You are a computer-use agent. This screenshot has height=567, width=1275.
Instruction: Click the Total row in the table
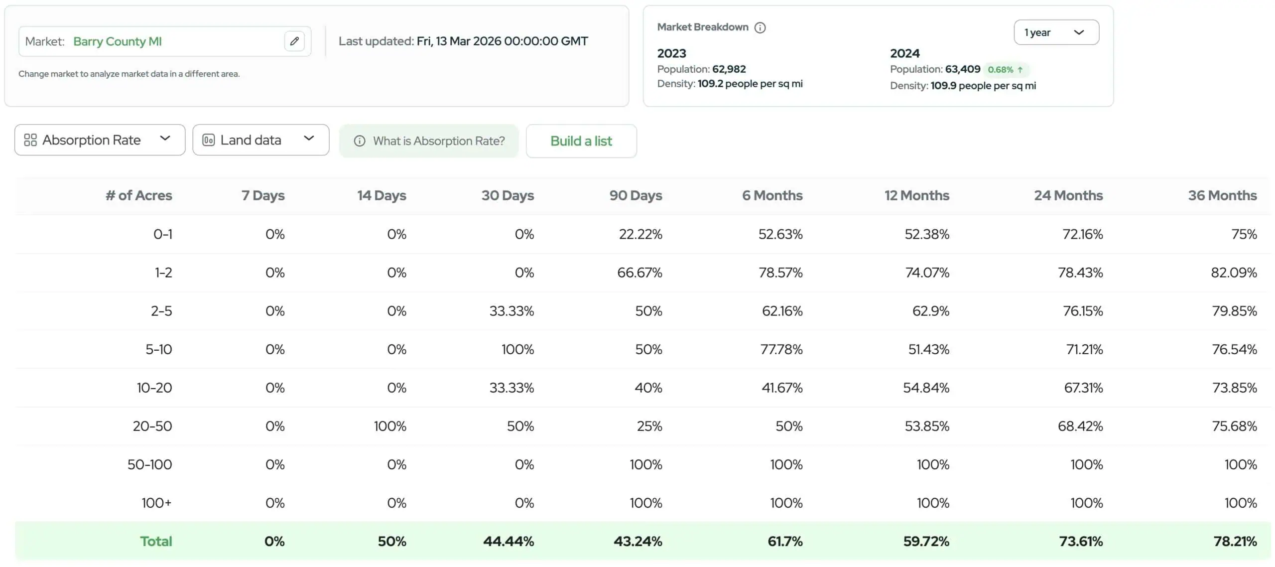[x=156, y=541]
